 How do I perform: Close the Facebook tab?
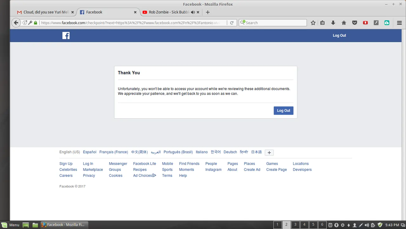click(135, 12)
